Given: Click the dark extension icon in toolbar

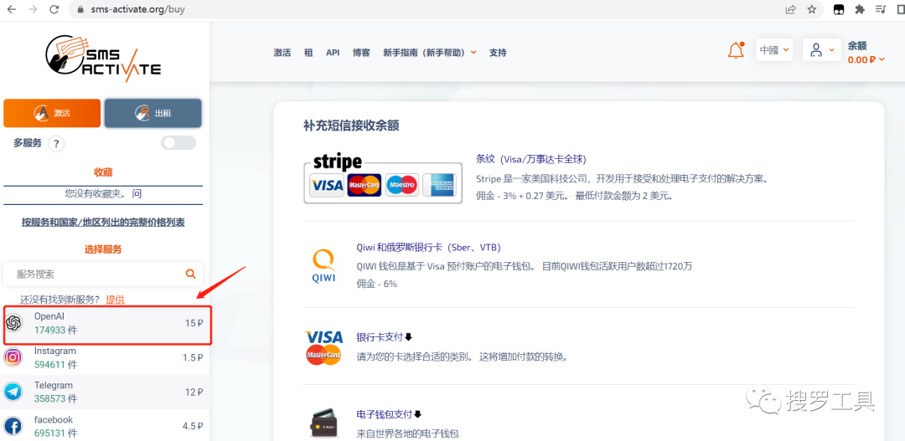Looking at the screenshot, I should (839, 9).
